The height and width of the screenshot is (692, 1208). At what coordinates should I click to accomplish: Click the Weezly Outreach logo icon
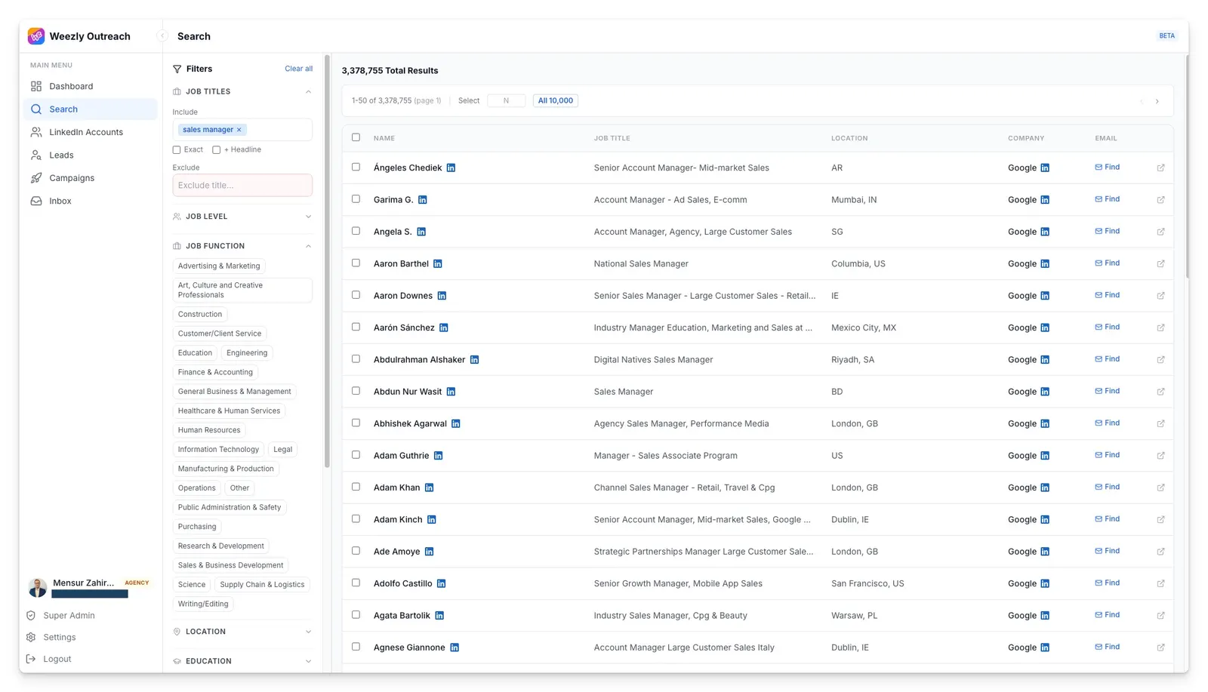pyautogui.click(x=36, y=36)
